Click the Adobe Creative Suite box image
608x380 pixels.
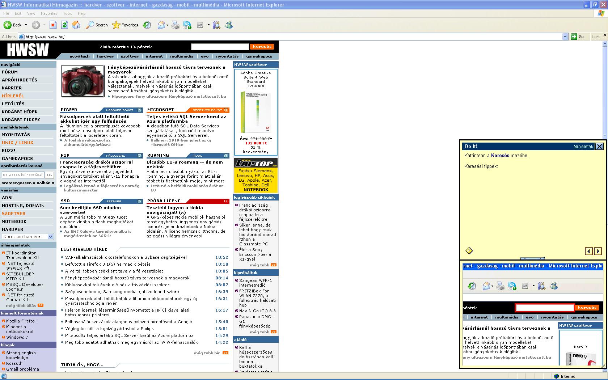[256, 113]
